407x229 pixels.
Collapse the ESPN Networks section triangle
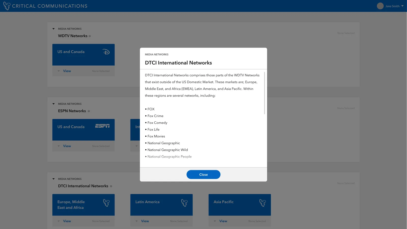[53, 104]
